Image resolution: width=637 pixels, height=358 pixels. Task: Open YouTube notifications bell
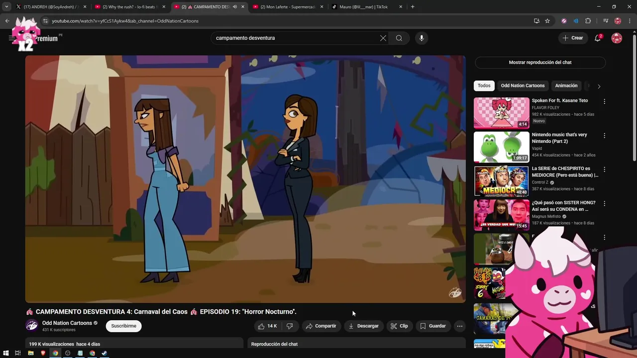(598, 38)
